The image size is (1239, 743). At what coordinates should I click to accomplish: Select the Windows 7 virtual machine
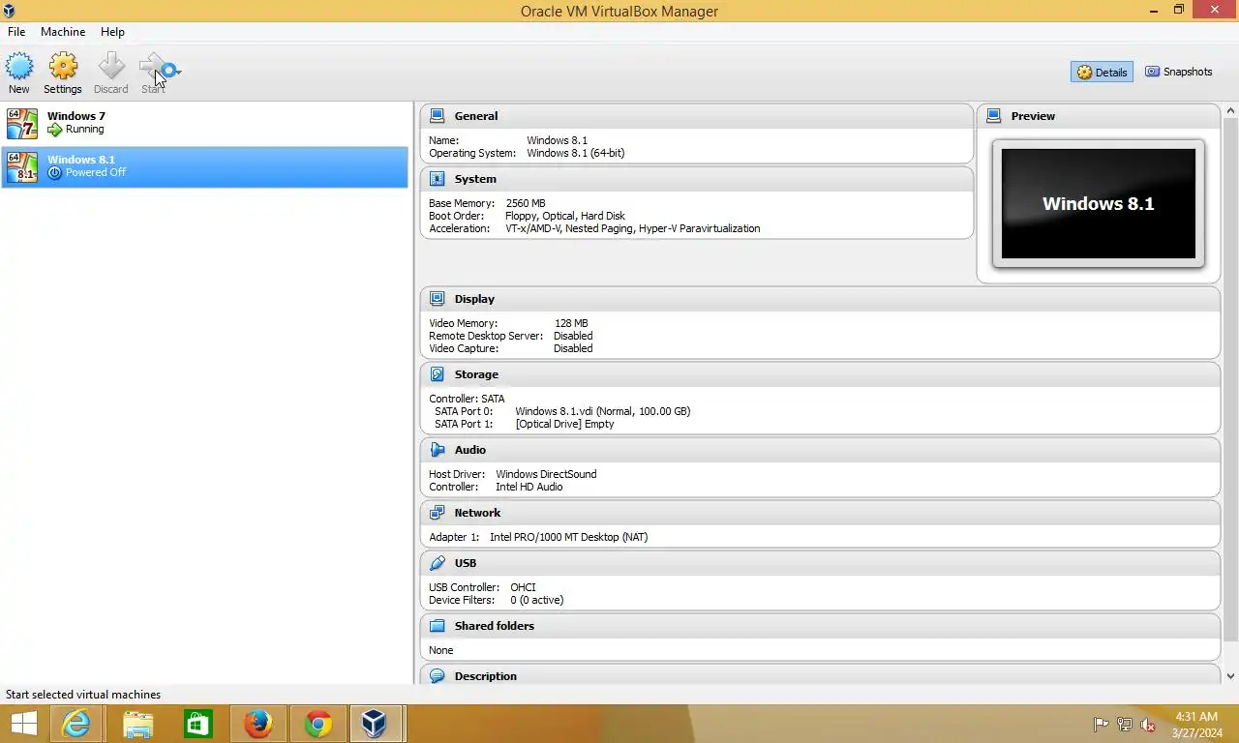point(204,123)
